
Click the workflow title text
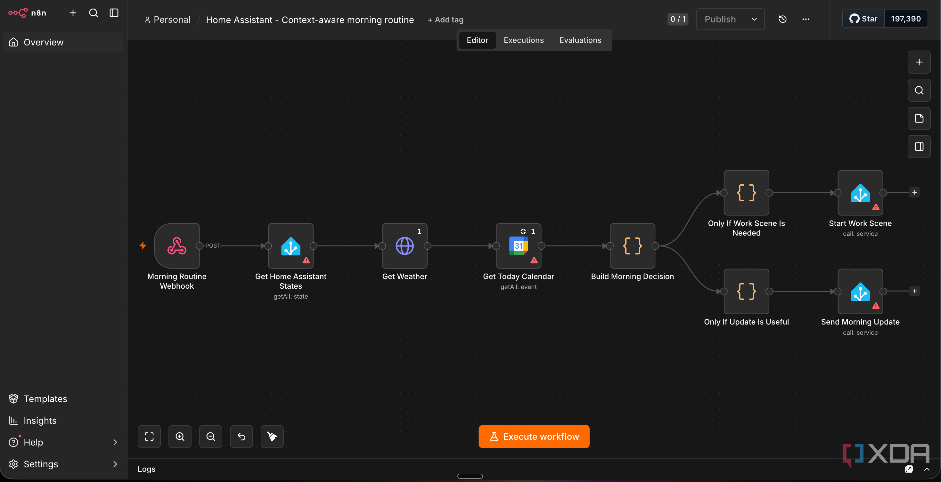(310, 20)
